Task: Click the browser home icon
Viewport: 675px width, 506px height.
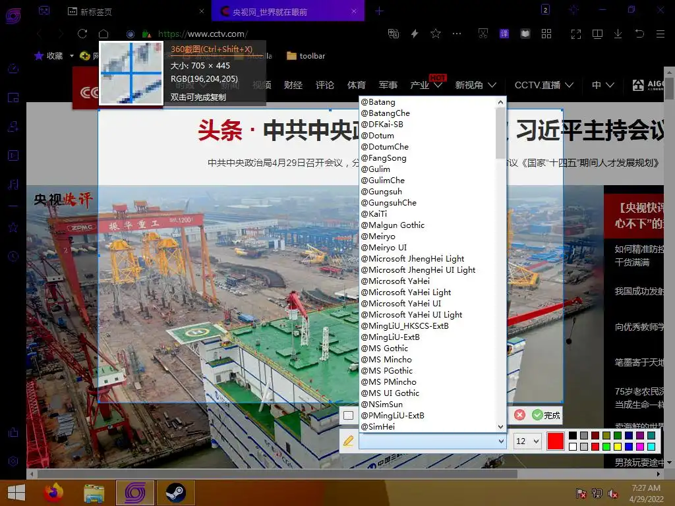Action: [103, 34]
